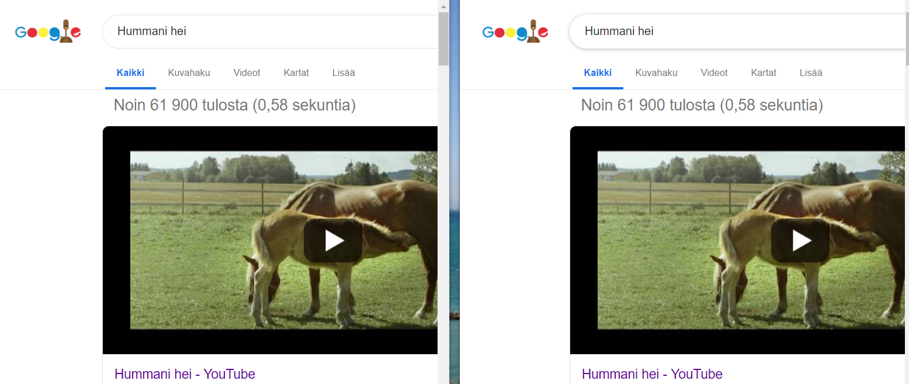Image resolution: width=909 pixels, height=384 pixels.
Task: Play the horse video in right window
Action: click(800, 240)
